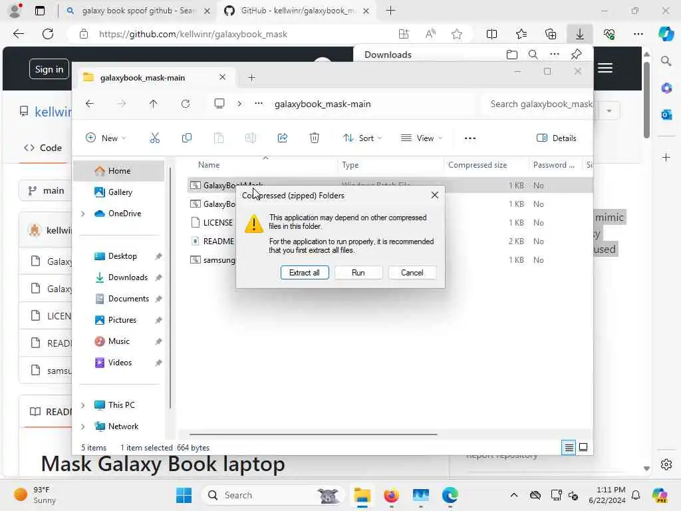Open the GitHub Code tab

pyautogui.click(x=43, y=148)
